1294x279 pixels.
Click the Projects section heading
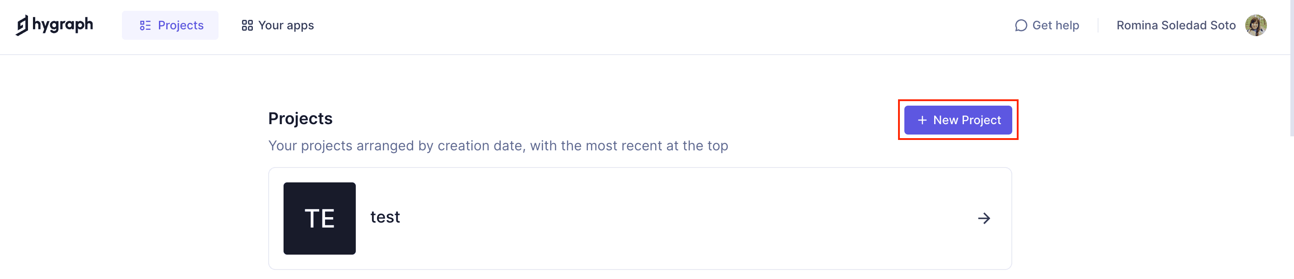coord(300,119)
